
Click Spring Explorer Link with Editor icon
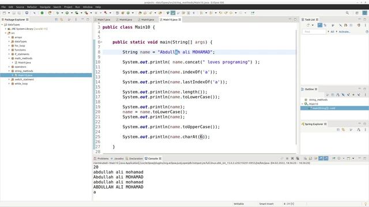point(343,129)
